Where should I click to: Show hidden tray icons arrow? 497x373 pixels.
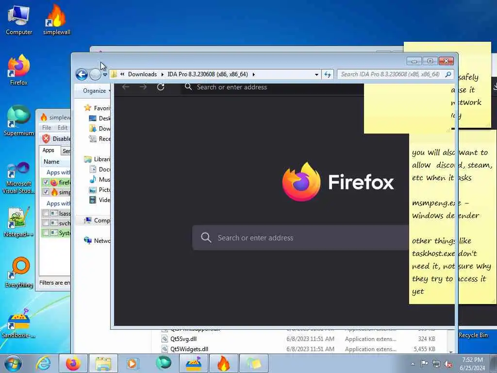pos(413,364)
